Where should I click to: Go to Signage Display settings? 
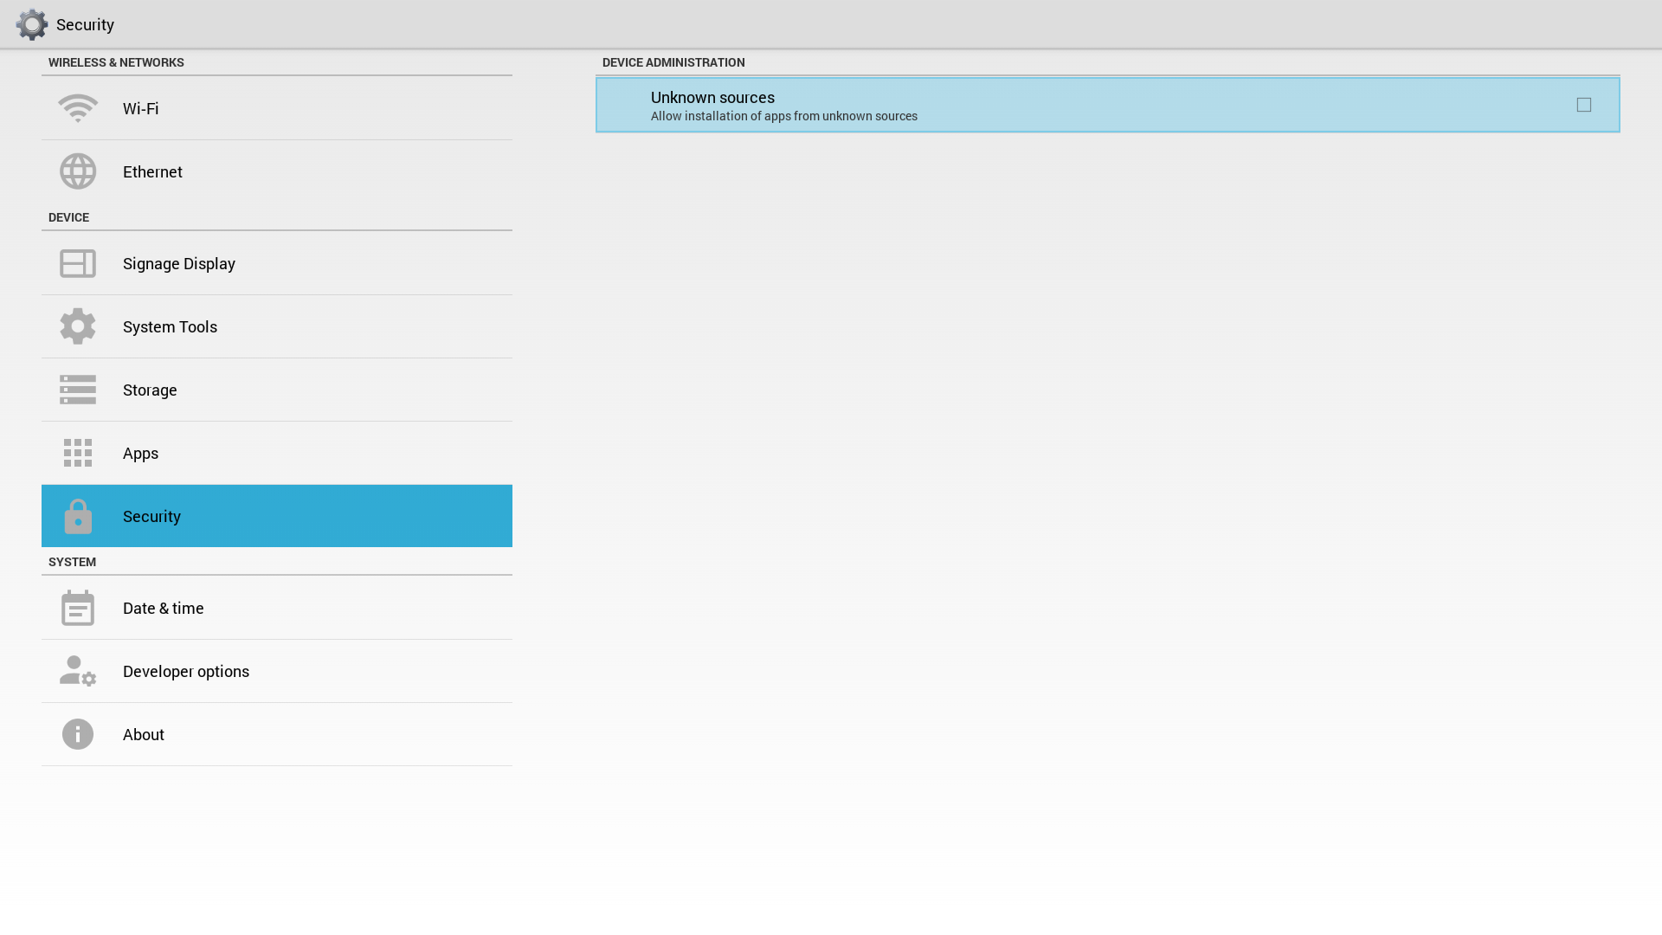[277, 263]
